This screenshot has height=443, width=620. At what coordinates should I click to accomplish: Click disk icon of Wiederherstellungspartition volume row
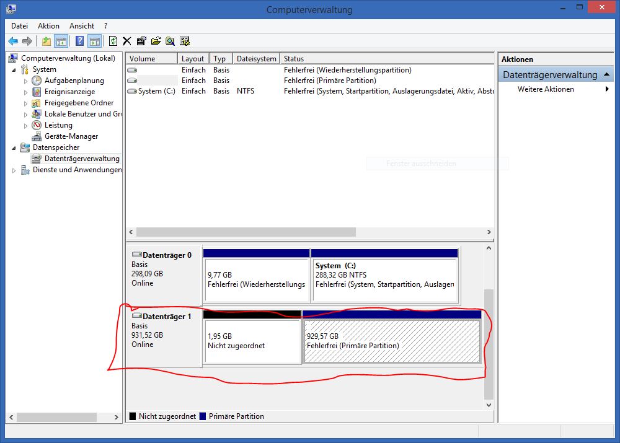132,70
